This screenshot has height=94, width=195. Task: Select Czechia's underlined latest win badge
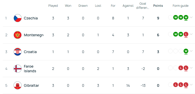[186, 17]
